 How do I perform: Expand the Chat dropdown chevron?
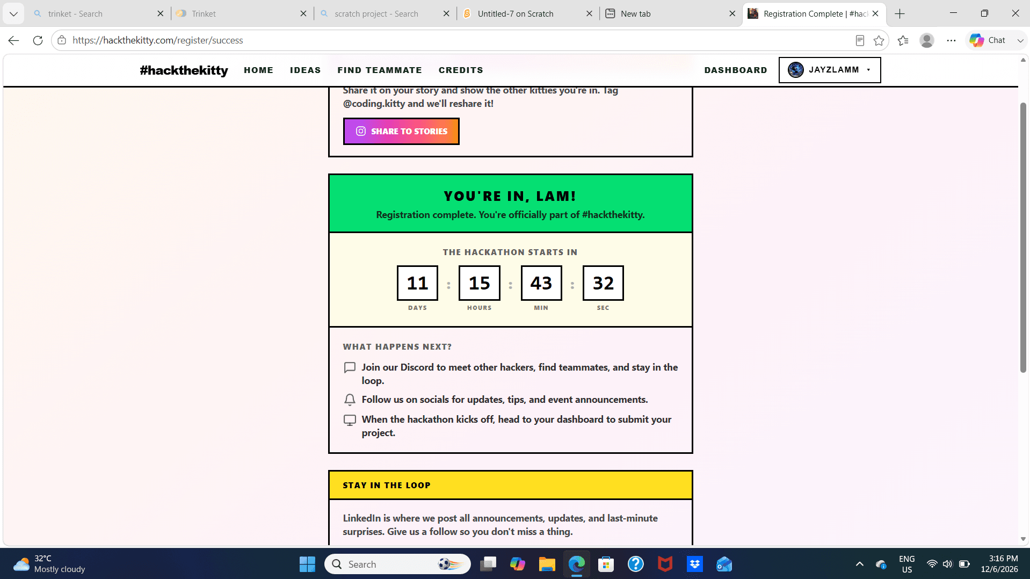click(x=1020, y=40)
